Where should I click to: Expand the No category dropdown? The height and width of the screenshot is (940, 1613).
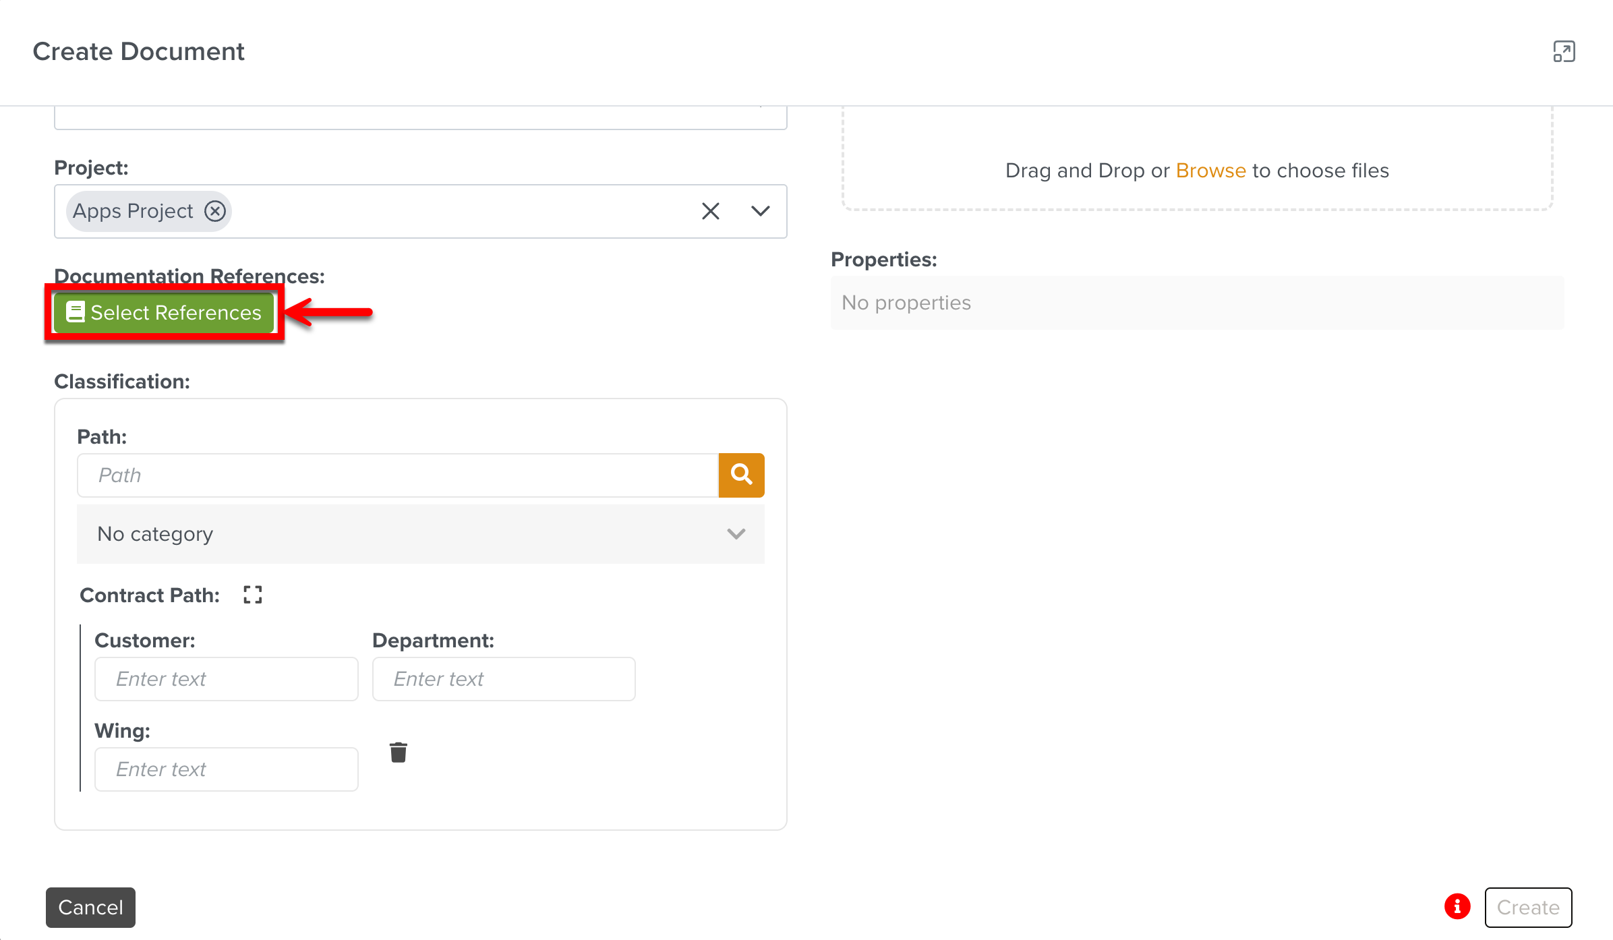pos(420,534)
